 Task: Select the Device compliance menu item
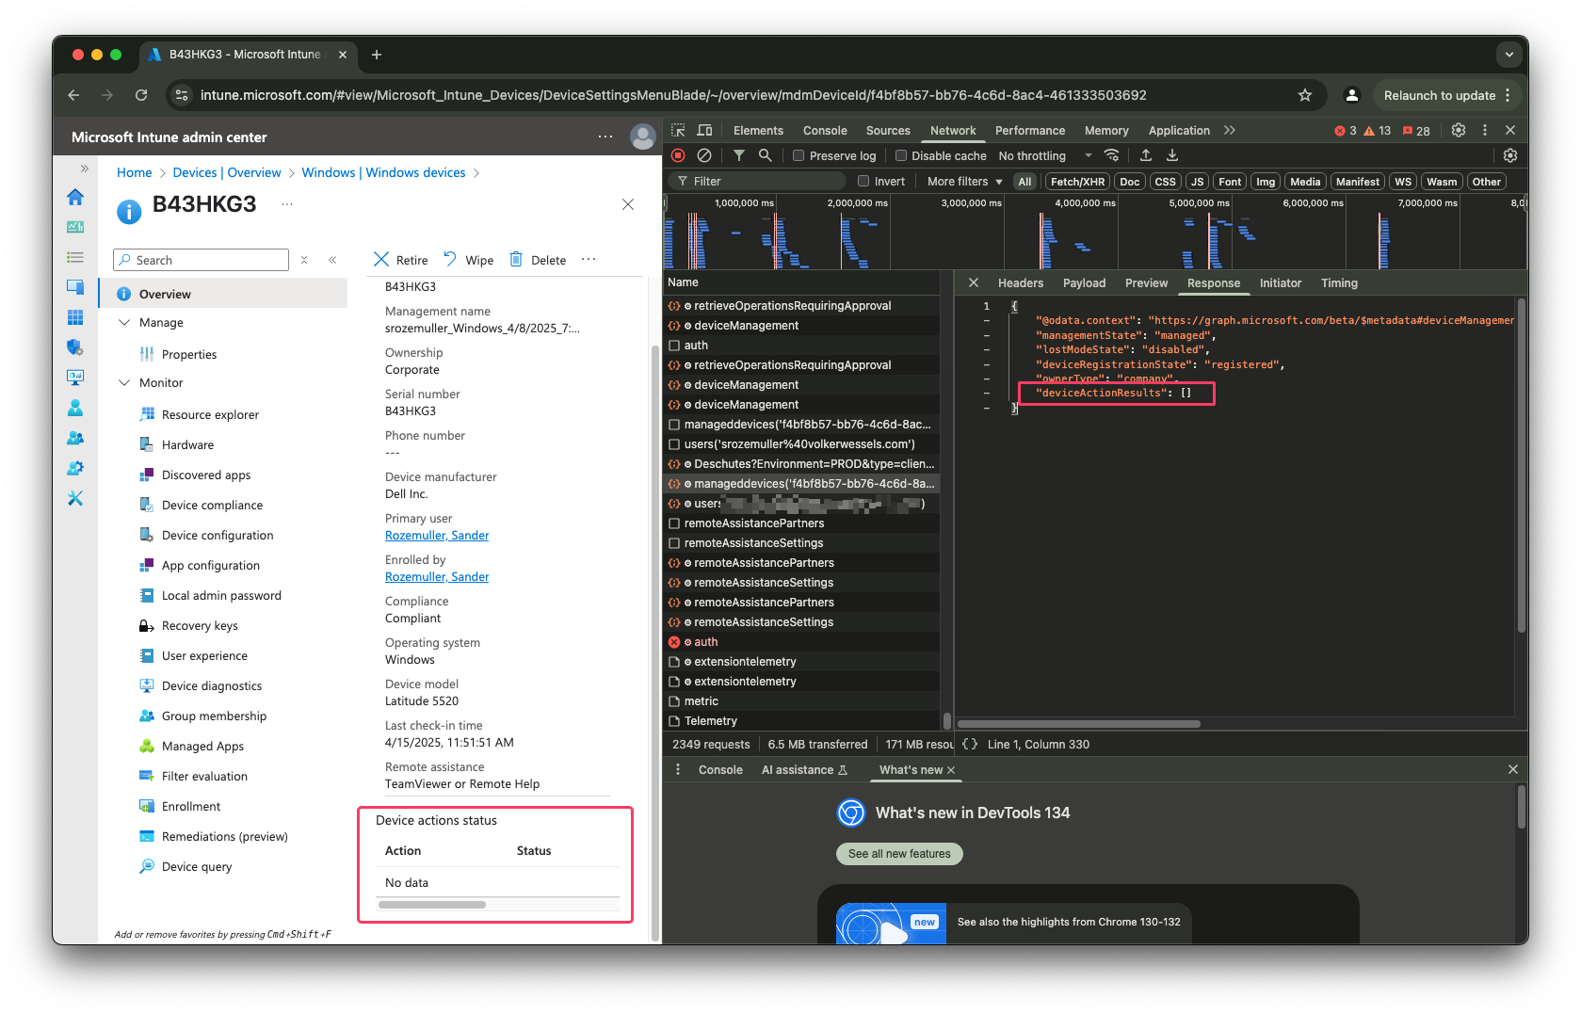(212, 505)
